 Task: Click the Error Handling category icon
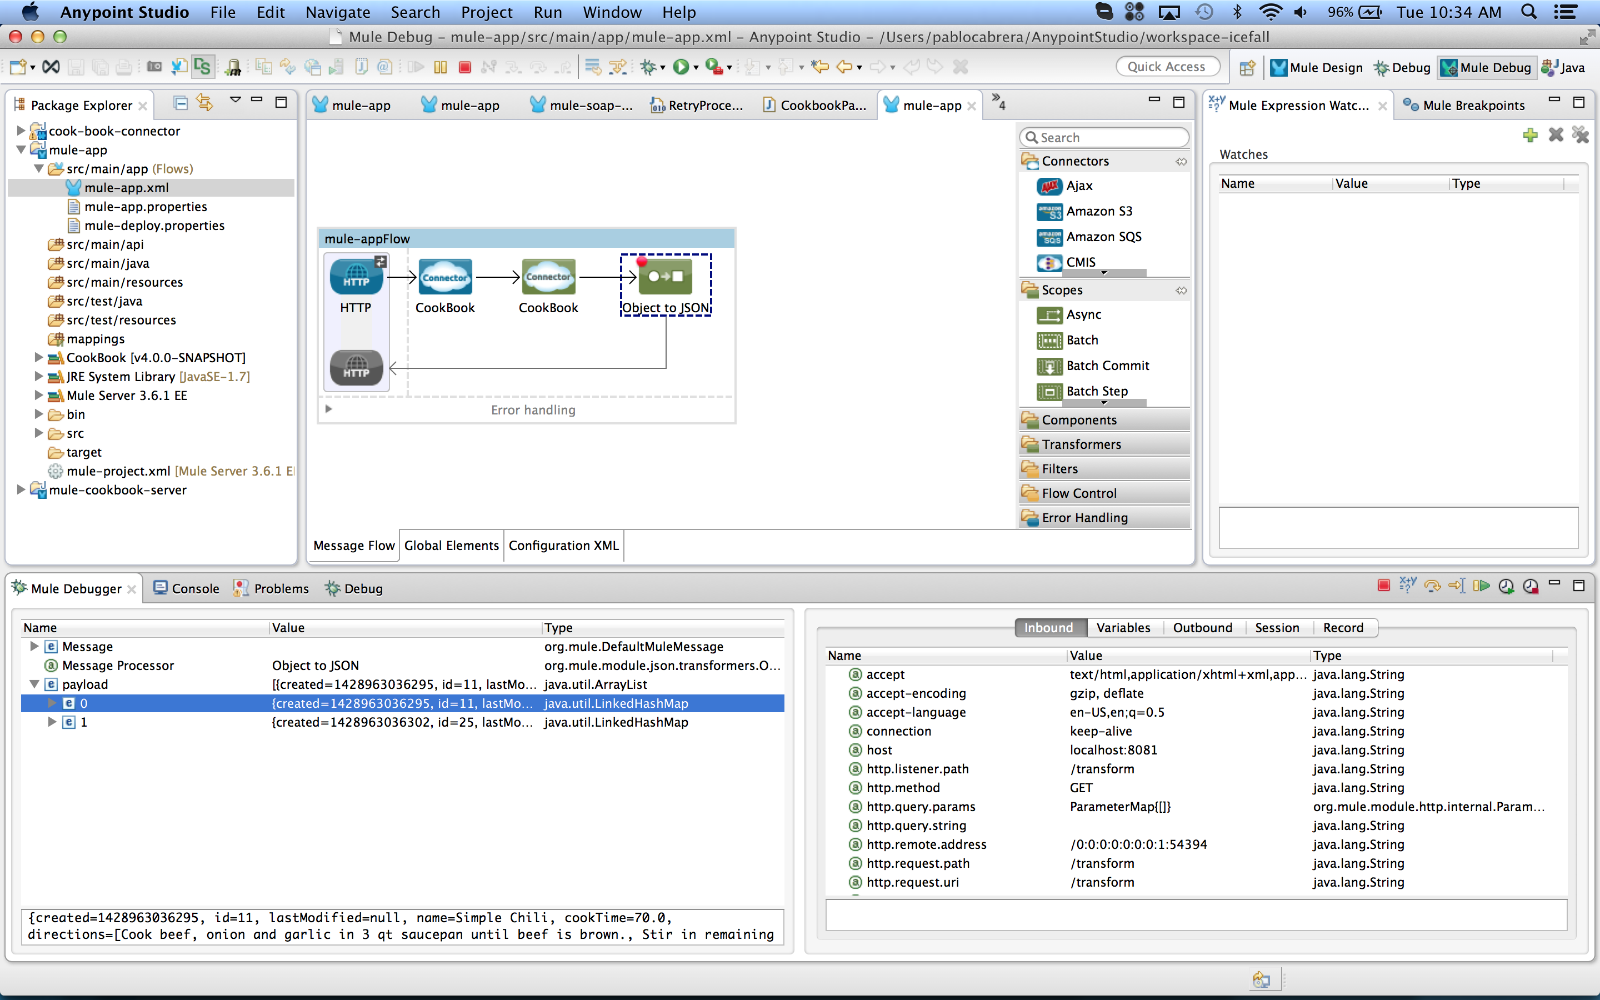click(1028, 517)
